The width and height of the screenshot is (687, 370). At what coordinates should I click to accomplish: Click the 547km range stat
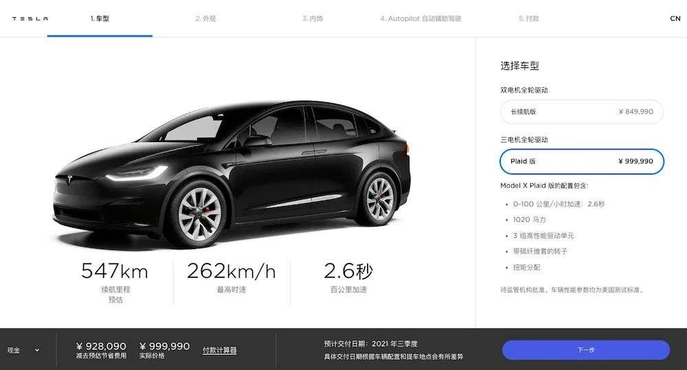115,271
